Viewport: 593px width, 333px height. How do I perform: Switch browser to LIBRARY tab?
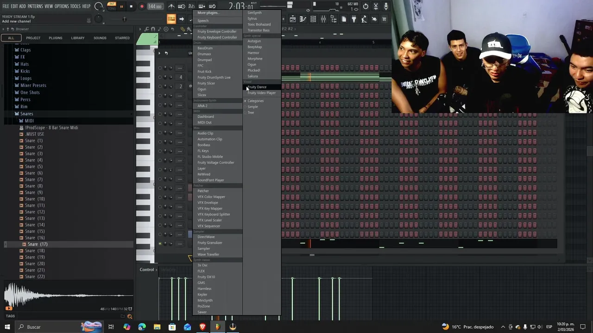tap(78, 38)
